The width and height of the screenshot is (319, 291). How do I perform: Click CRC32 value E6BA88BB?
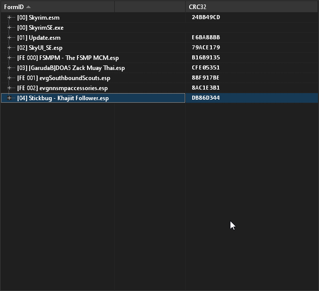(x=206, y=37)
